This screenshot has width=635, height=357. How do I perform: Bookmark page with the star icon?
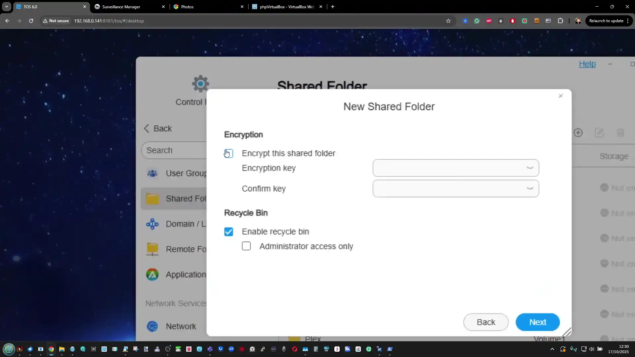pyautogui.click(x=448, y=21)
